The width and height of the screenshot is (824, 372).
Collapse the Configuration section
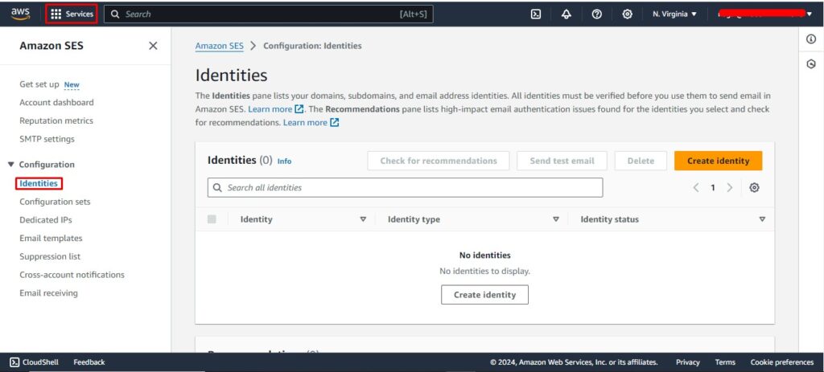click(11, 164)
